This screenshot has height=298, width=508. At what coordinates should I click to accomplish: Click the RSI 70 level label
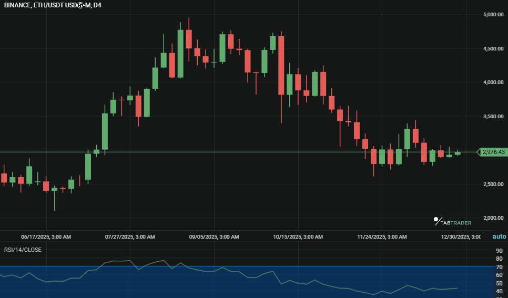[x=499, y=267]
